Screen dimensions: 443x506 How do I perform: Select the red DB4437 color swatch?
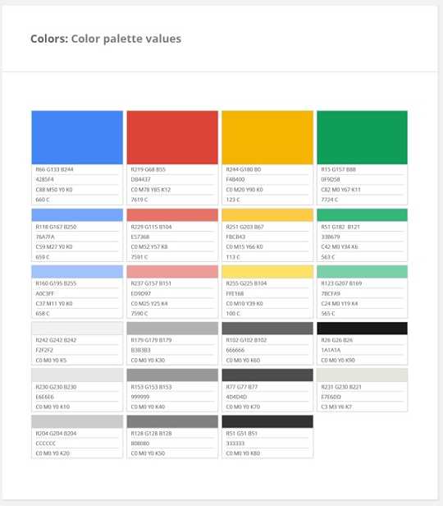point(172,137)
